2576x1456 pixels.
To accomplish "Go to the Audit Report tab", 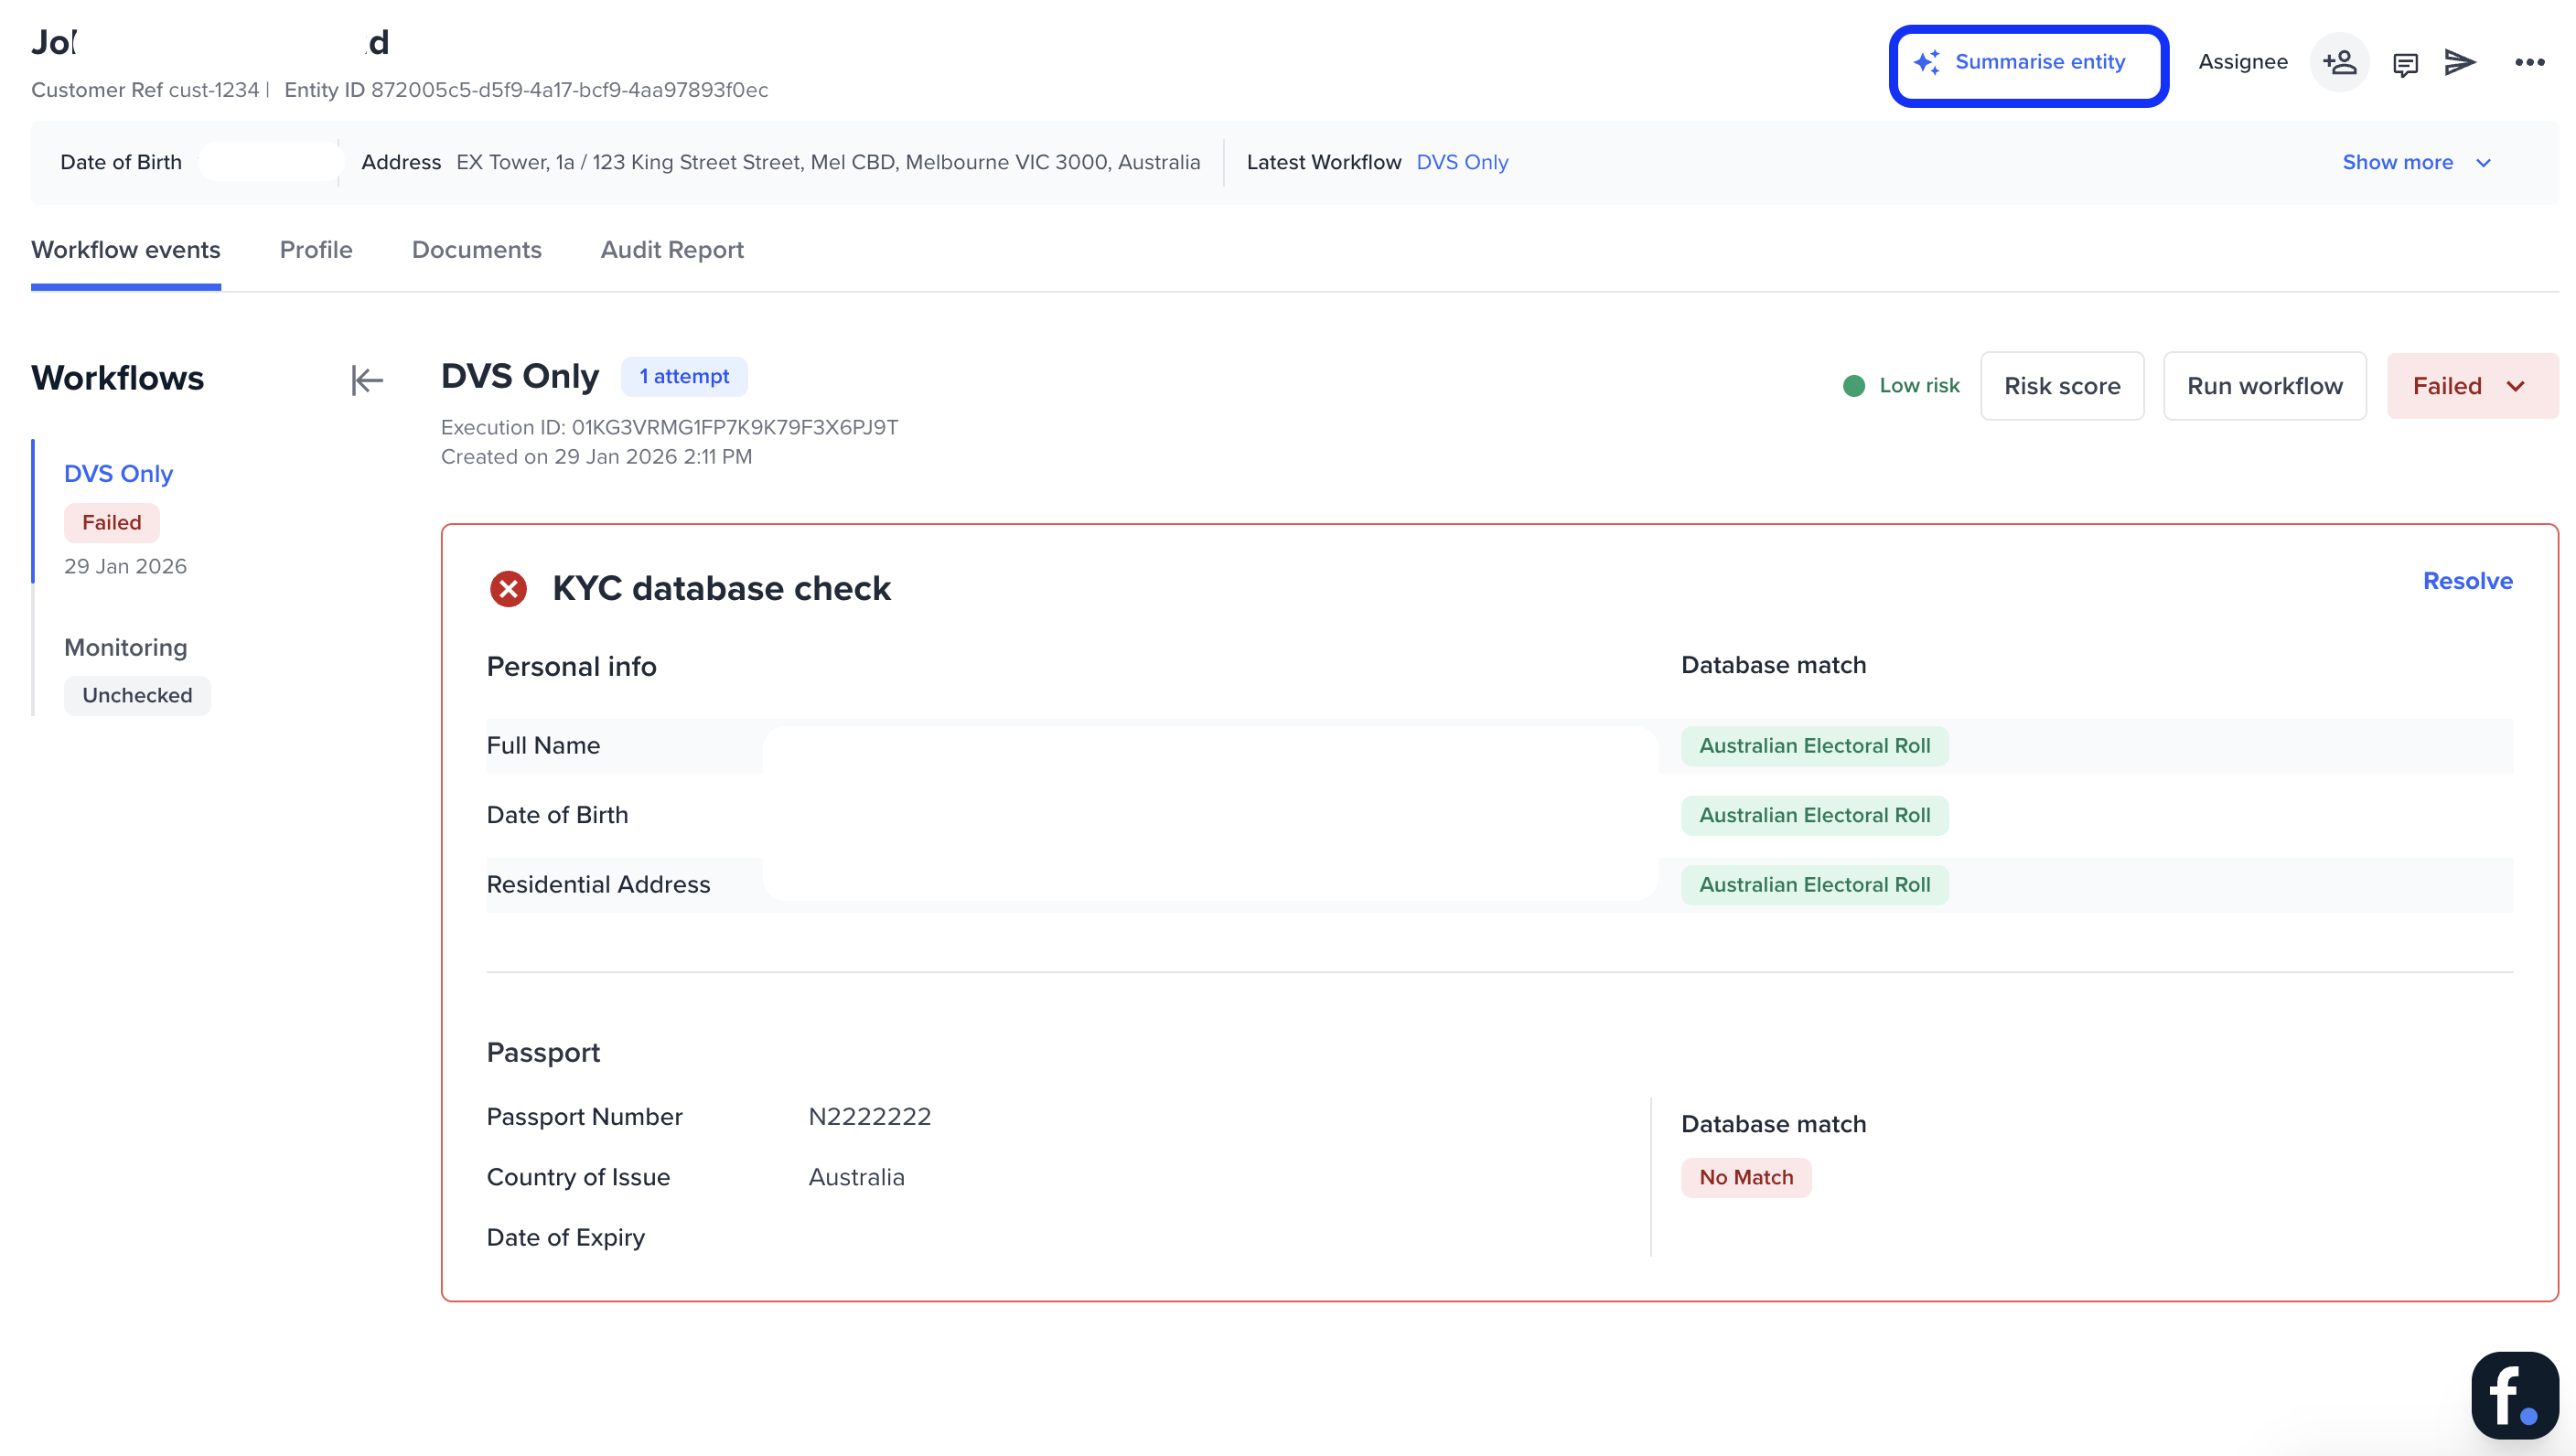I will [x=672, y=250].
